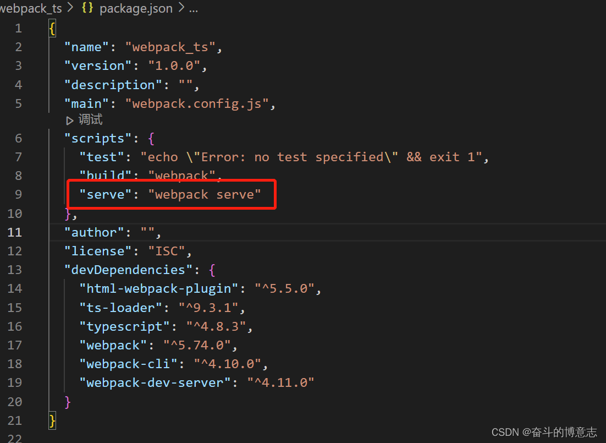Screen dimensions: 606x443
Task: Expand the ... breadcrumb at the end
Action: click(x=193, y=8)
